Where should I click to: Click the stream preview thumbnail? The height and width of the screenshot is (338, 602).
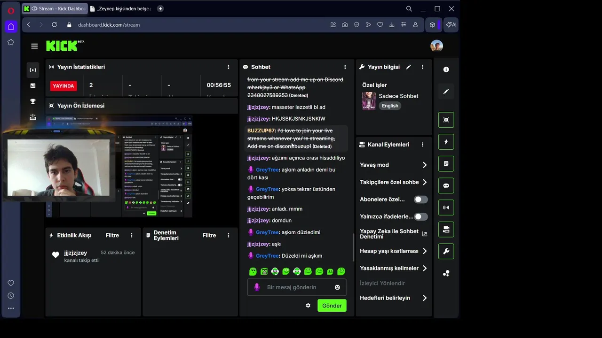[x=119, y=166]
